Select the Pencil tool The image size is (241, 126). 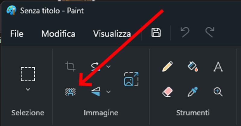[x=167, y=66]
